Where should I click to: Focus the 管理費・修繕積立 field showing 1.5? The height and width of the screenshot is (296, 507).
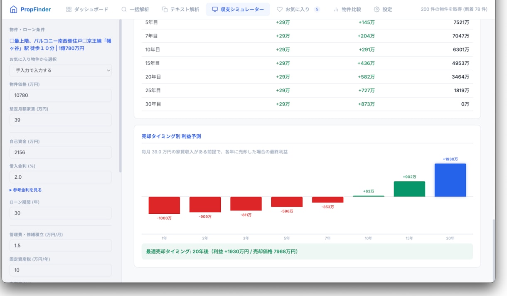pos(61,245)
